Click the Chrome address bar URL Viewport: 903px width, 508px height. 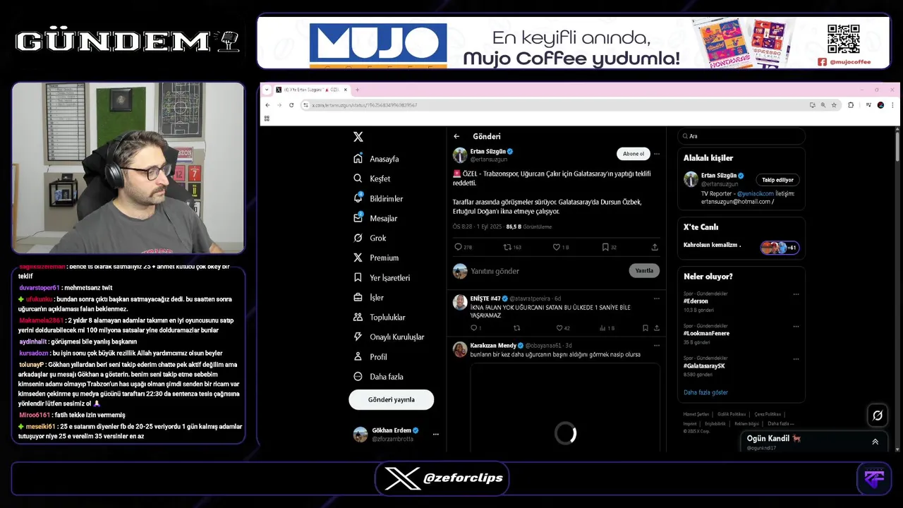365,105
